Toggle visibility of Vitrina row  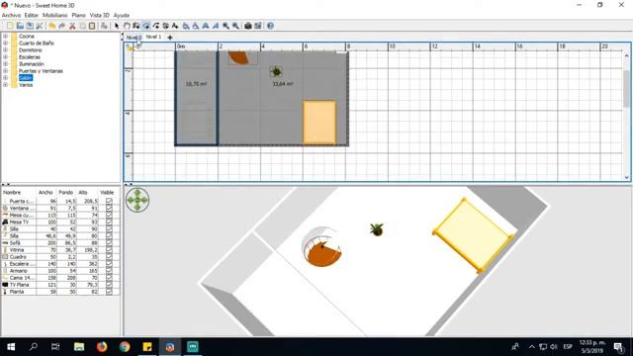coord(109,250)
